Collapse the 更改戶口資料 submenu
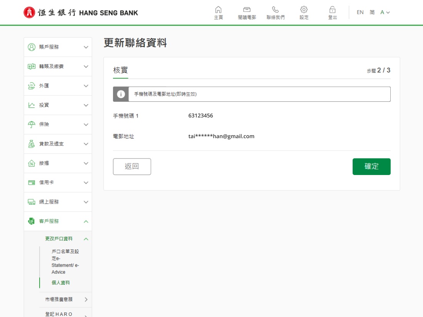This screenshot has height=317, width=423. [86, 239]
